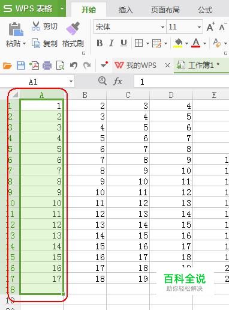Select cell B17 containing 18
Image resolution: width=229 pixels, height=310 pixels.
[x=85, y=279]
